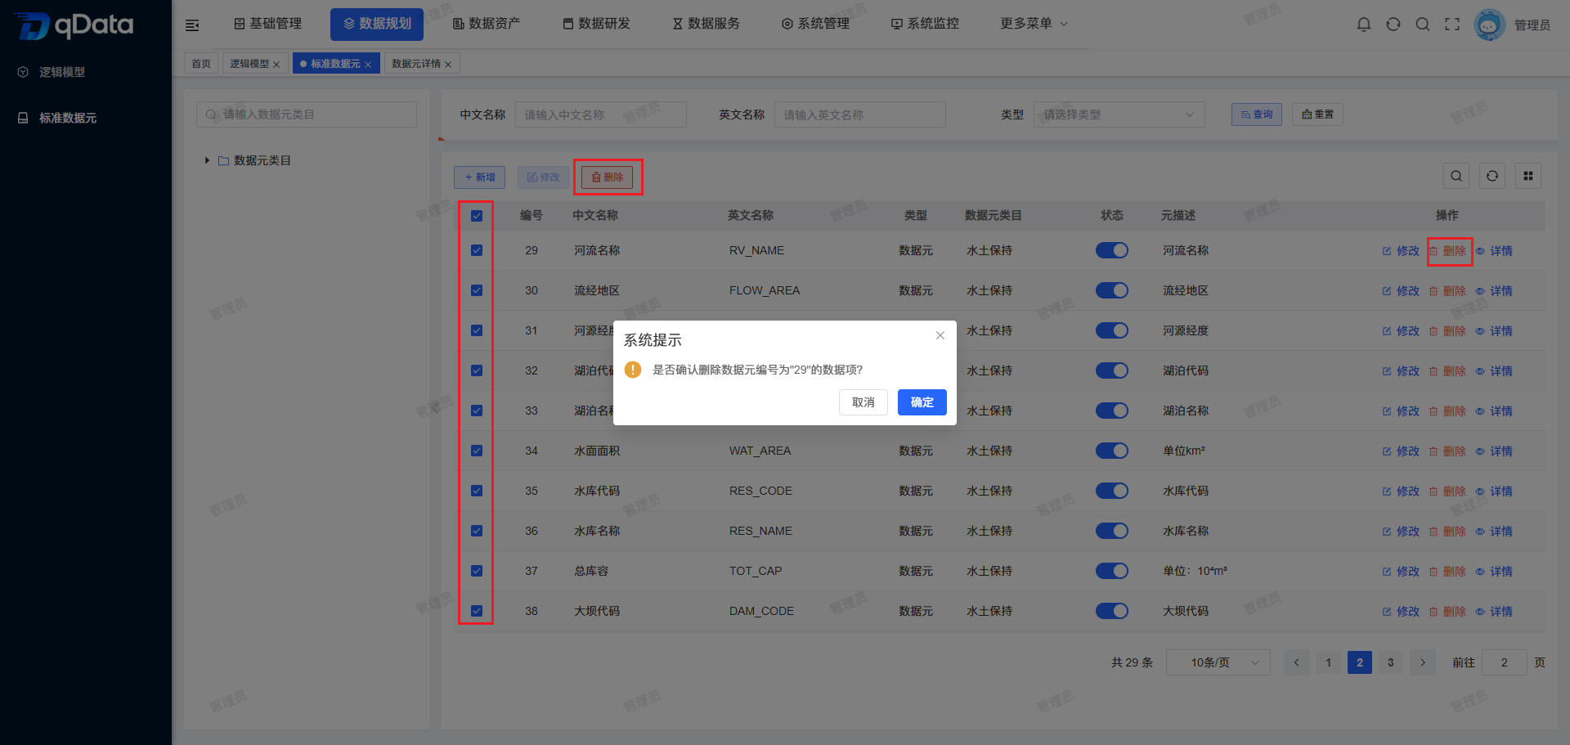
Task: Click the 新增 button
Action: 480,177
